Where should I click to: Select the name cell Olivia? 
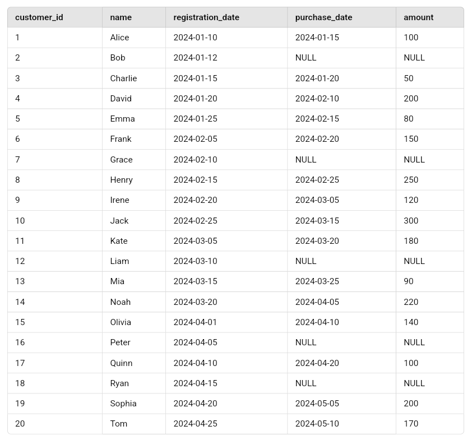(121, 322)
